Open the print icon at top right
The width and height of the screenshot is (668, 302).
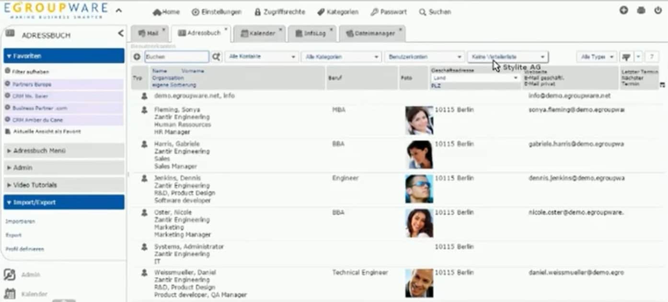641,10
